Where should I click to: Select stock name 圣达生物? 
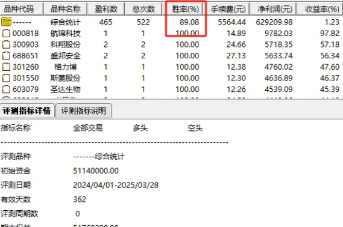point(65,89)
